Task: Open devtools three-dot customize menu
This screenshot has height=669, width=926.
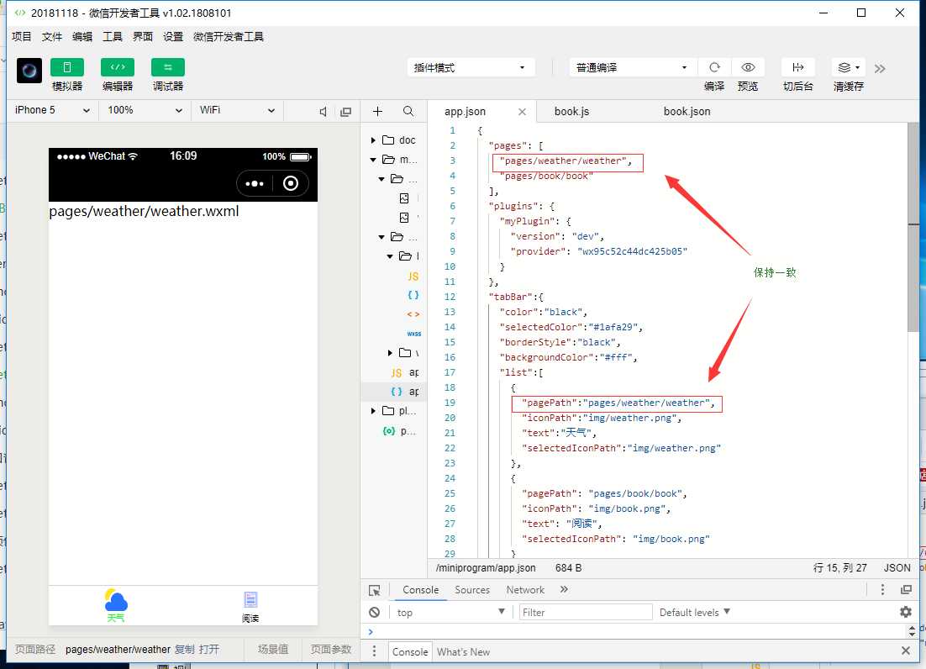Action: pyautogui.click(x=882, y=590)
